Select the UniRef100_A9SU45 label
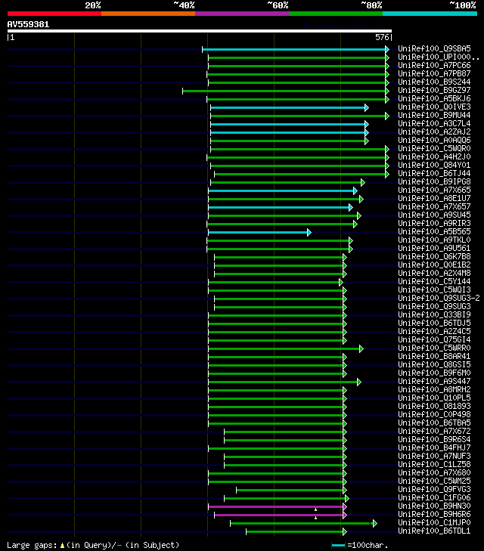The height and width of the screenshot is (551, 484). (434, 215)
